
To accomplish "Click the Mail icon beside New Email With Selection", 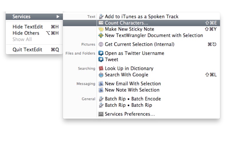I will (x=101, y=84).
